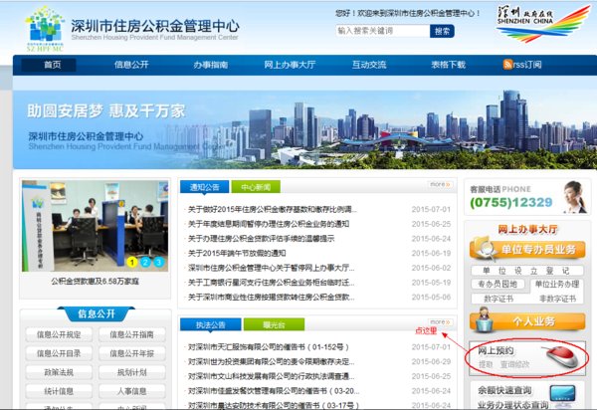This screenshot has height=410, width=597.
Task: Click more link in the 通知公告 panel
Action: (440, 184)
